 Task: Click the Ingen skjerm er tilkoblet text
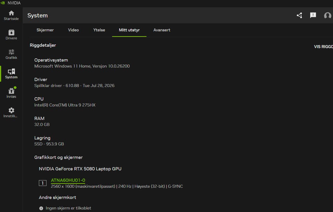(x=68, y=208)
